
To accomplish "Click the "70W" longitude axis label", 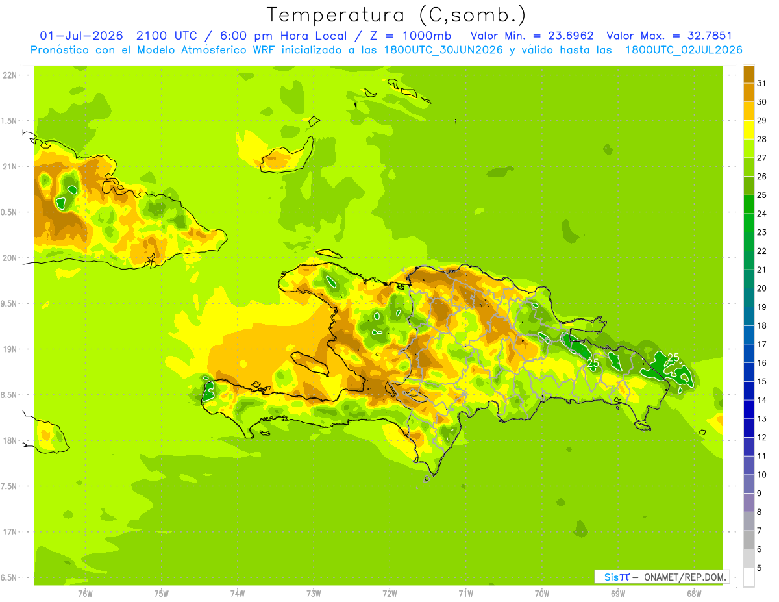I will point(541,594).
